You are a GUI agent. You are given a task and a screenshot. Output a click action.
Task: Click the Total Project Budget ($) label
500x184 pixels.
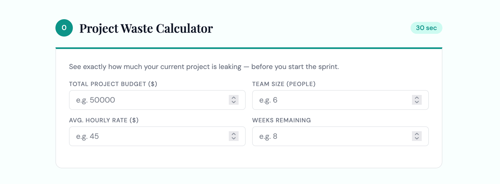[x=113, y=84]
